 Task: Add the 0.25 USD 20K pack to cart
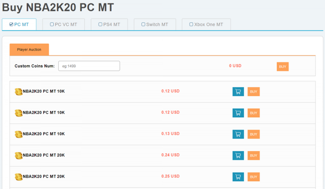(x=238, y=177)
